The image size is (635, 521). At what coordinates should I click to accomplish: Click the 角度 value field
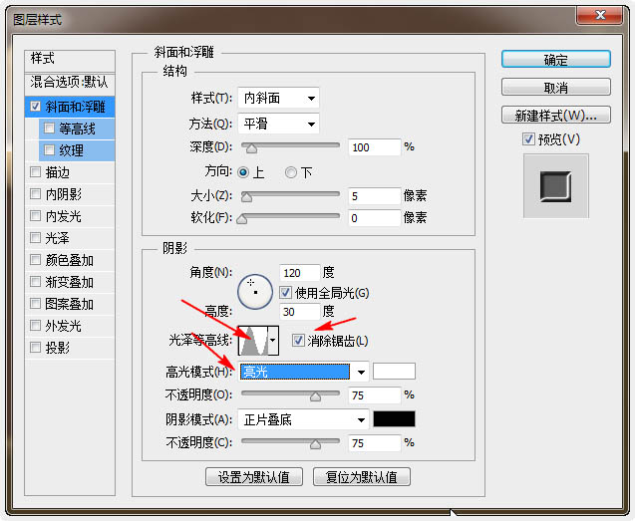point(300,272)
